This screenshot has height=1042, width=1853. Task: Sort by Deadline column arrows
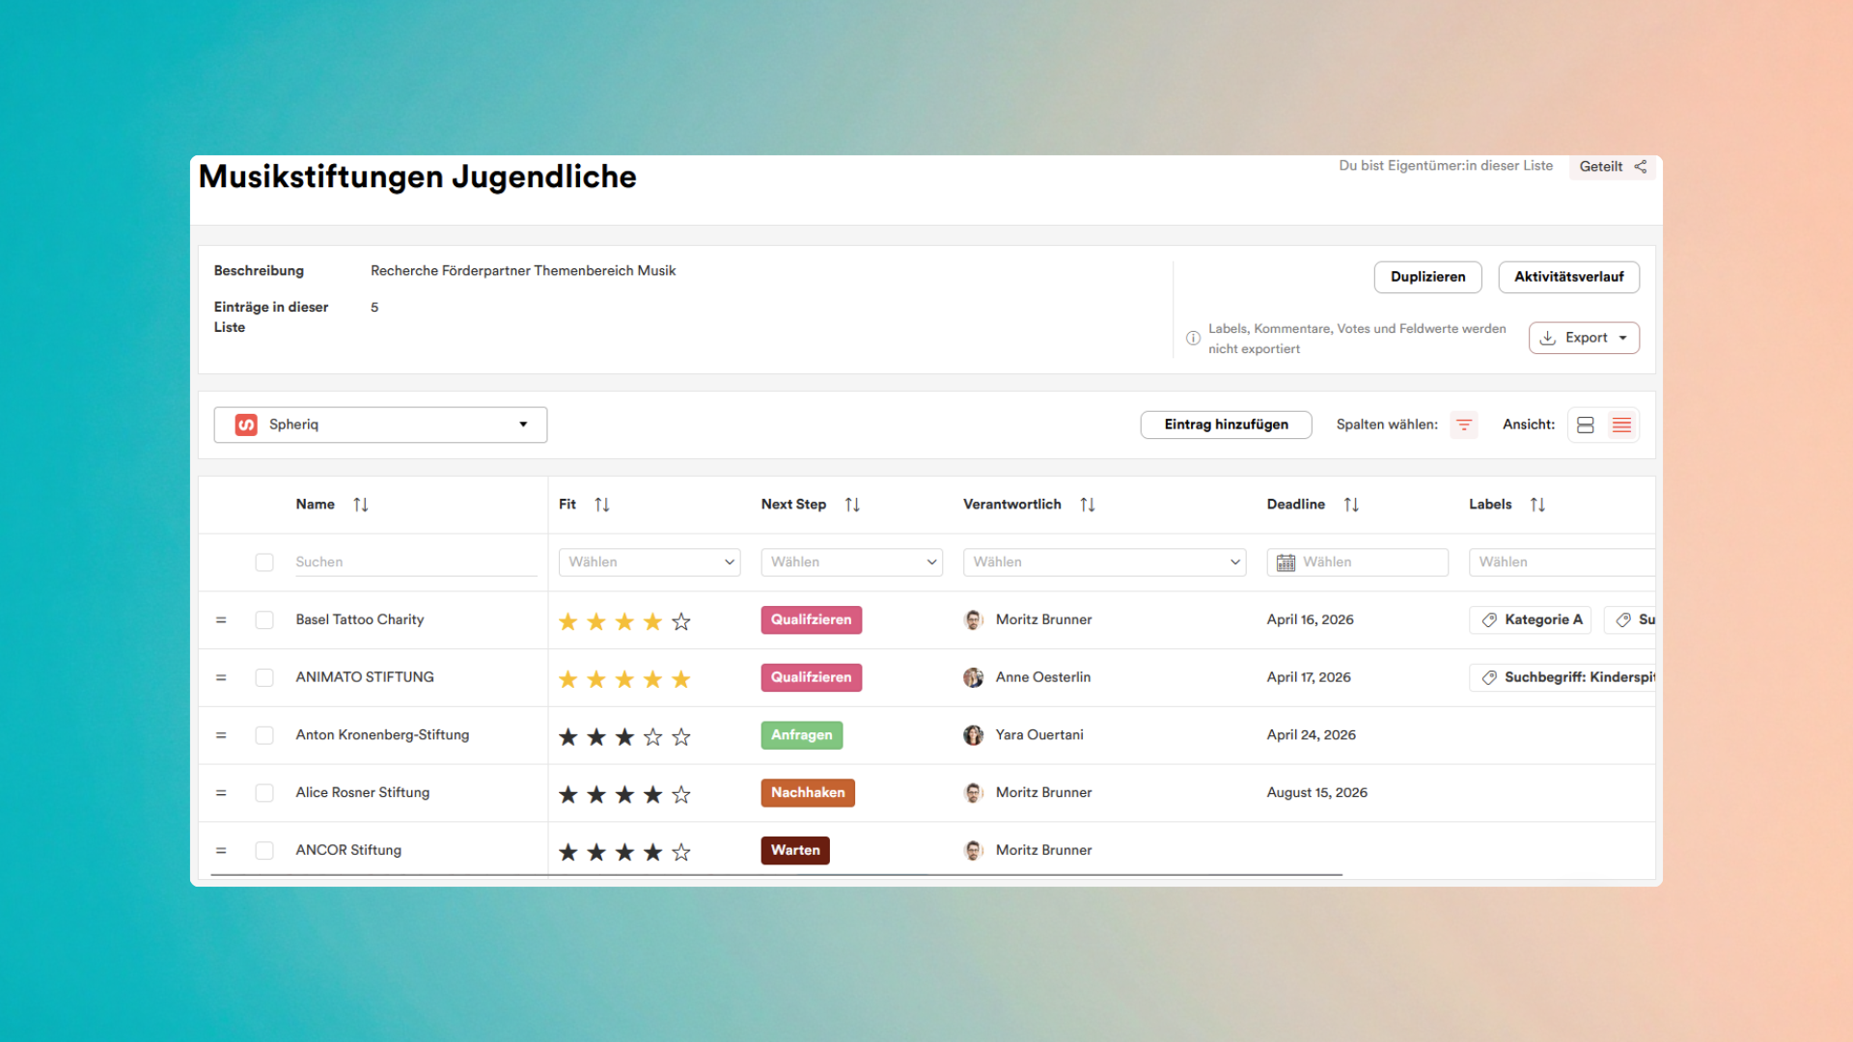[1351, 505]
